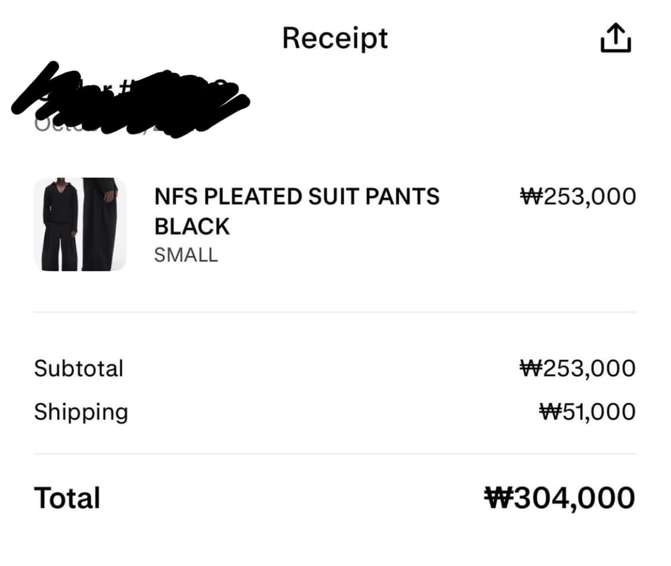Click the divider line above Total
Viewport: 671px width, 566px height.
[x=335, y=454]
